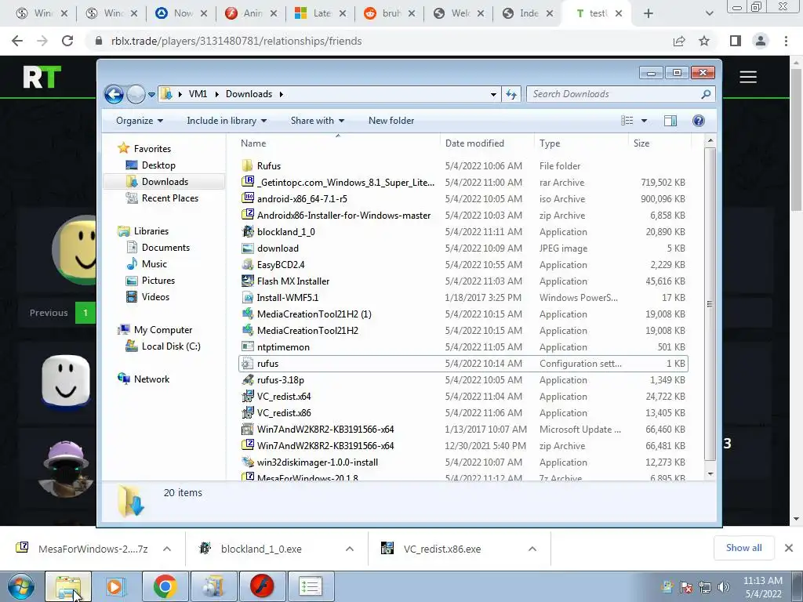Click the file list scroll up arrow

point(710,140)
